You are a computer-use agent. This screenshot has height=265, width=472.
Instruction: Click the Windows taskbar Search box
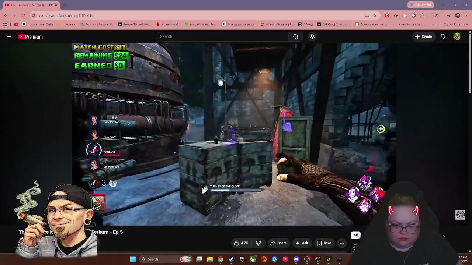tap(167, 259)
